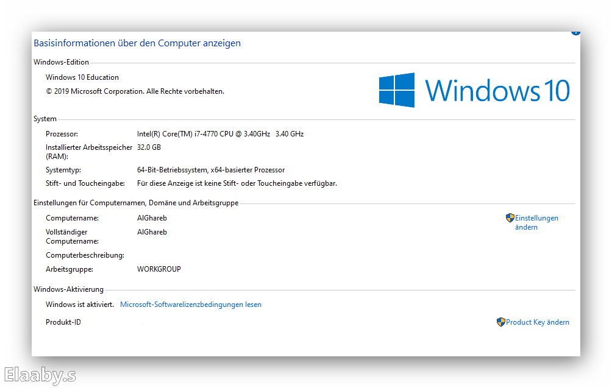Click the Produkt-ID label
The width and height of the screenshot is (612, 388).
click(63, 322)
